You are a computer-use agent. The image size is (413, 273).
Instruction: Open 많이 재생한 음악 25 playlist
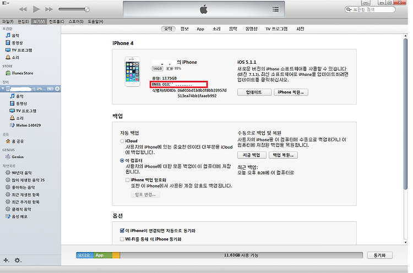(x=25, y=180)
